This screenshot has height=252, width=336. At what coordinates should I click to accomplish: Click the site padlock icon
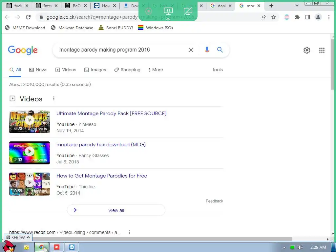[x=41, y=17]
